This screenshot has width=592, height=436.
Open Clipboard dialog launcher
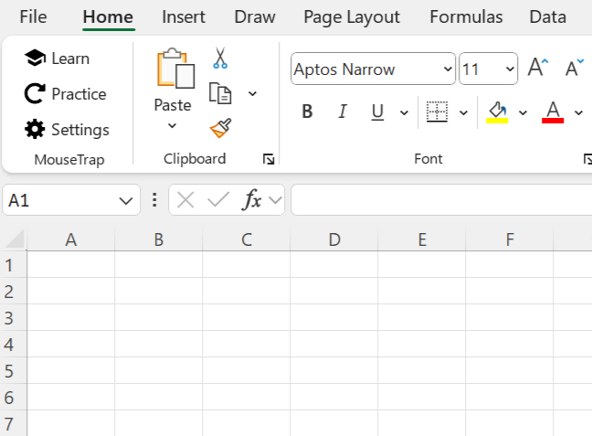click(x=269, y=159)
